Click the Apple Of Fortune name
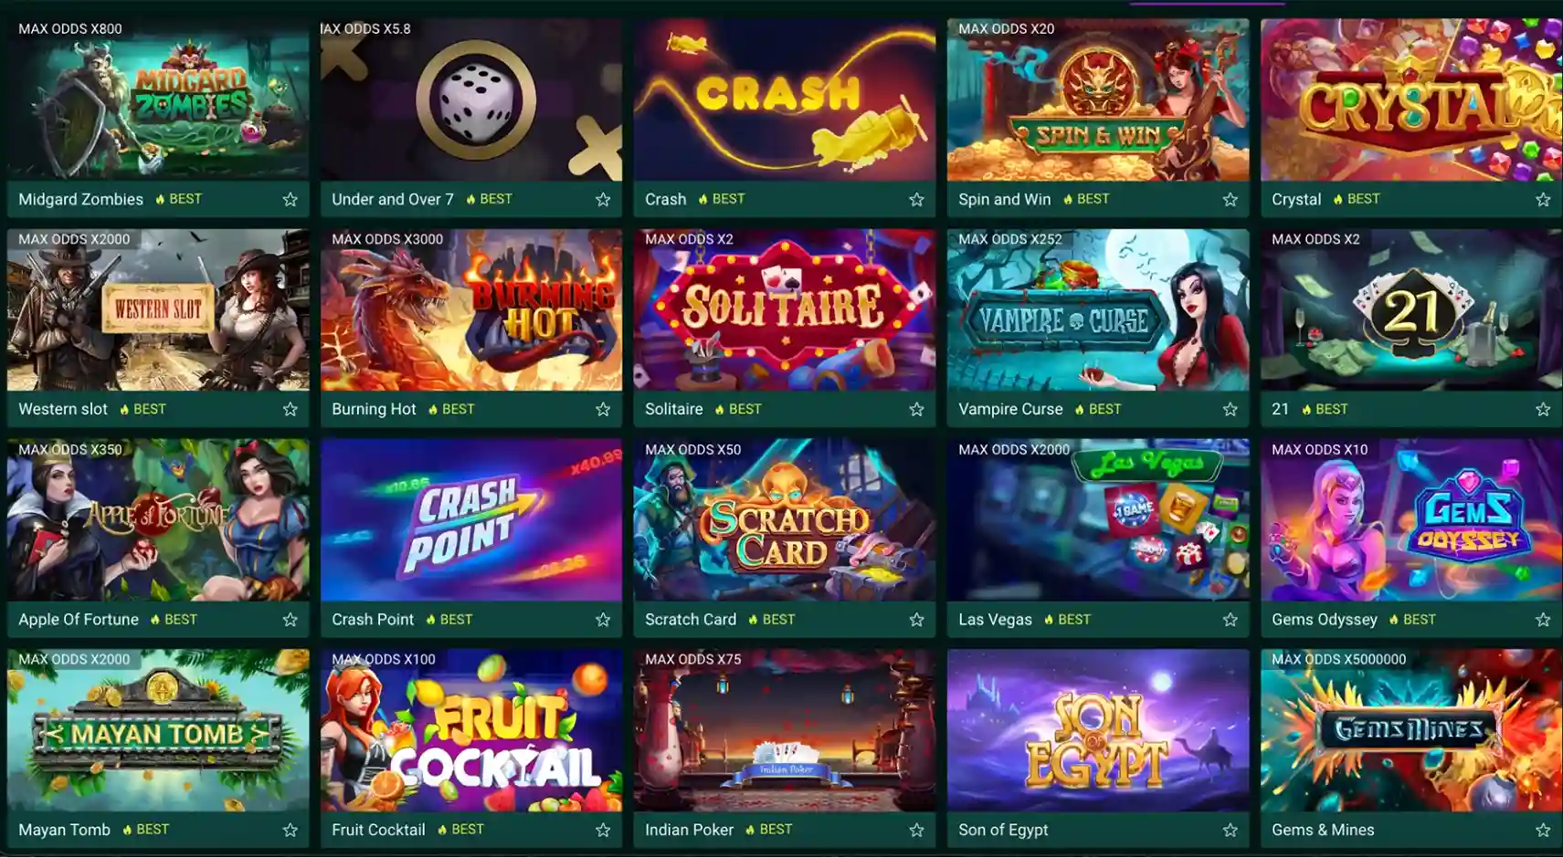This screenshot has height=858, width=1563. click(79, 619)
